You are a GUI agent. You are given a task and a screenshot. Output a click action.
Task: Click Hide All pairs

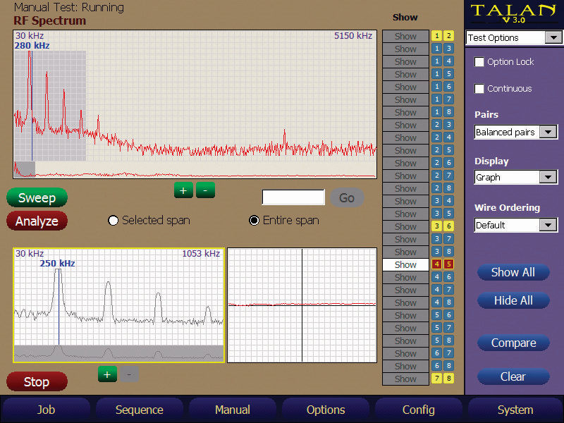(x=513, y=300)
